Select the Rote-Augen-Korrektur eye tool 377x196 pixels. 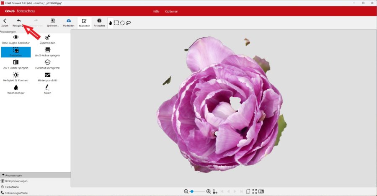(16, 39)
